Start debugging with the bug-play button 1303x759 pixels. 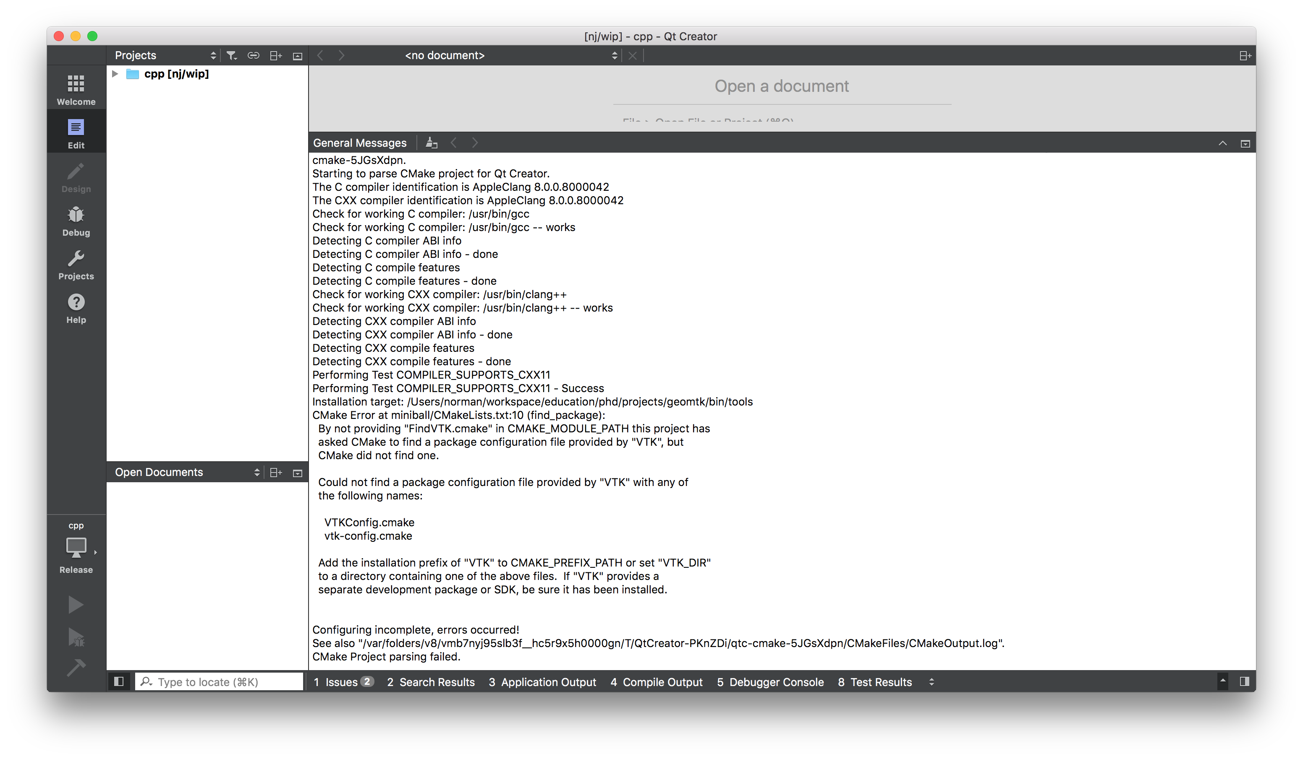click(x=76, y=637)
